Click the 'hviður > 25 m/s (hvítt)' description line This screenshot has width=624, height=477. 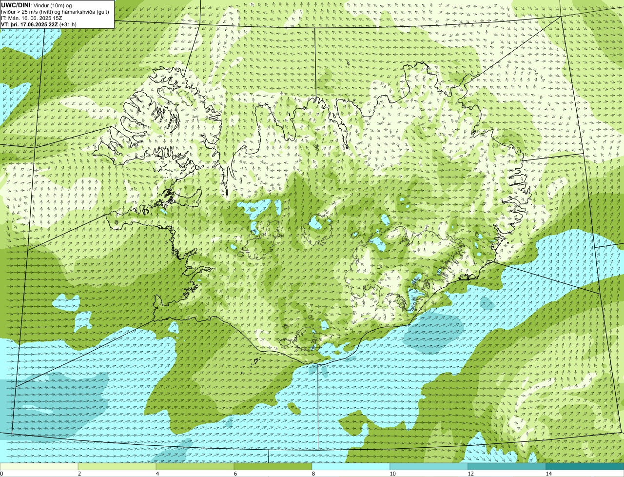(x=55, y=11)
